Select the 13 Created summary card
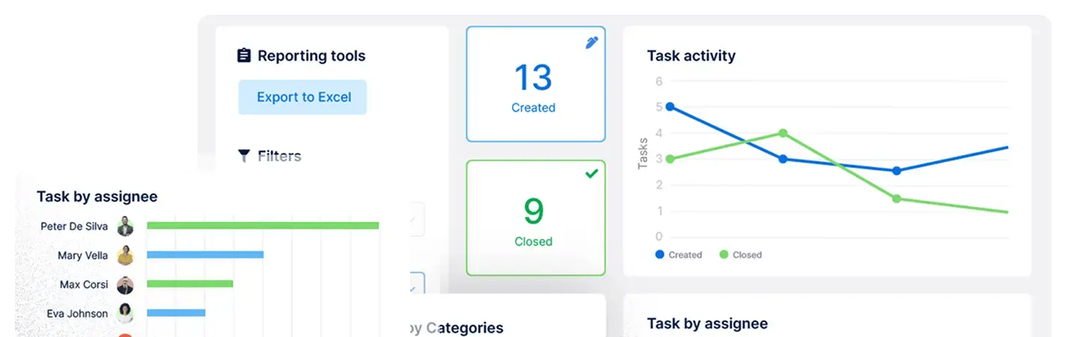The image size is (1068, 337). pyautogui.click(x=535, y=84)
